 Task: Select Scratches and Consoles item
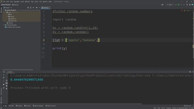(13, 27)
